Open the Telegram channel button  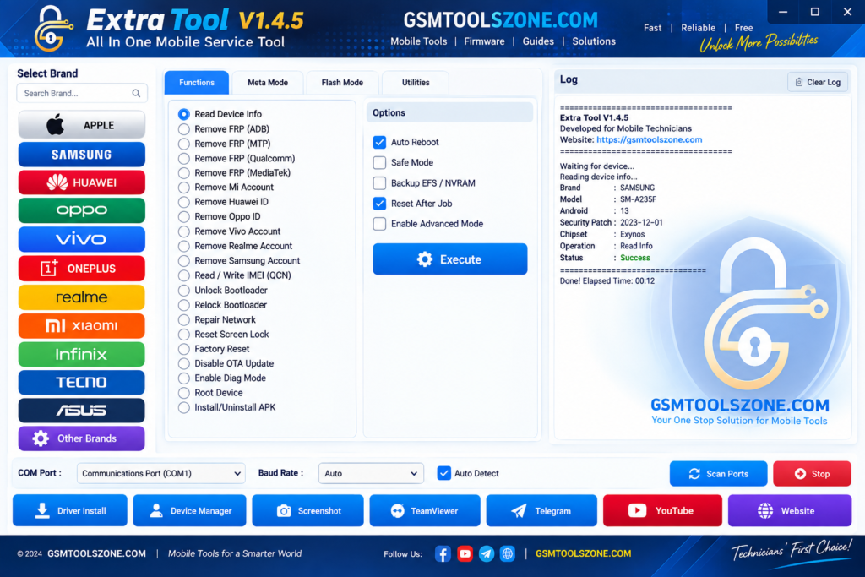(x=541, y=511)
